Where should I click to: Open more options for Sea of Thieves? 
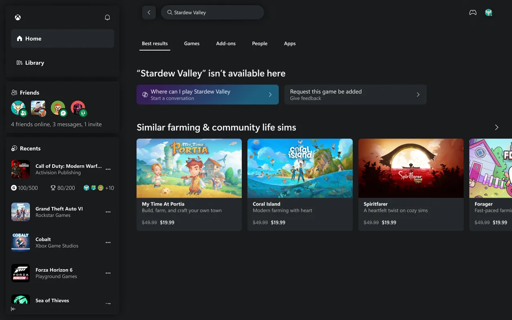click(108, 304)
